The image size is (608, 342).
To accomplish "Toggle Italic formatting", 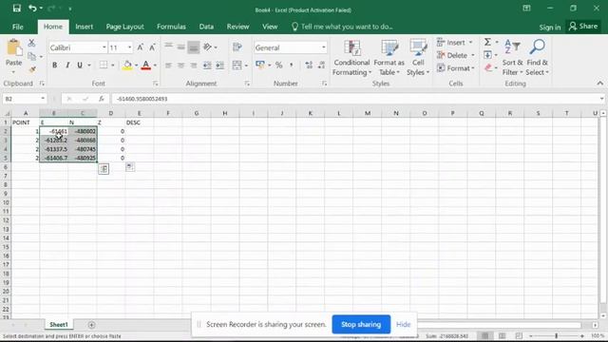I will (67, 66).
